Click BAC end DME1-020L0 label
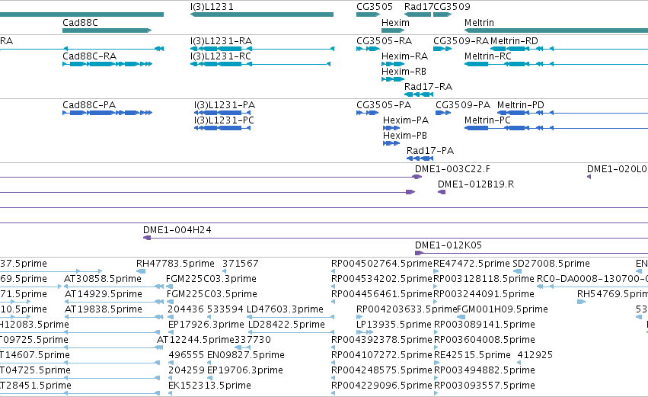Viewport: 648px width, 397px height. pos(617,169)
